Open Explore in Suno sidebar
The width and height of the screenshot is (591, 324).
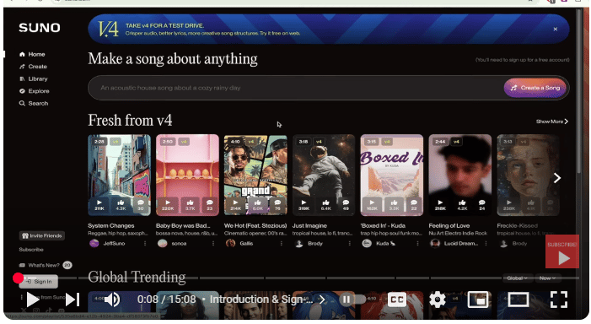(34, 91)
